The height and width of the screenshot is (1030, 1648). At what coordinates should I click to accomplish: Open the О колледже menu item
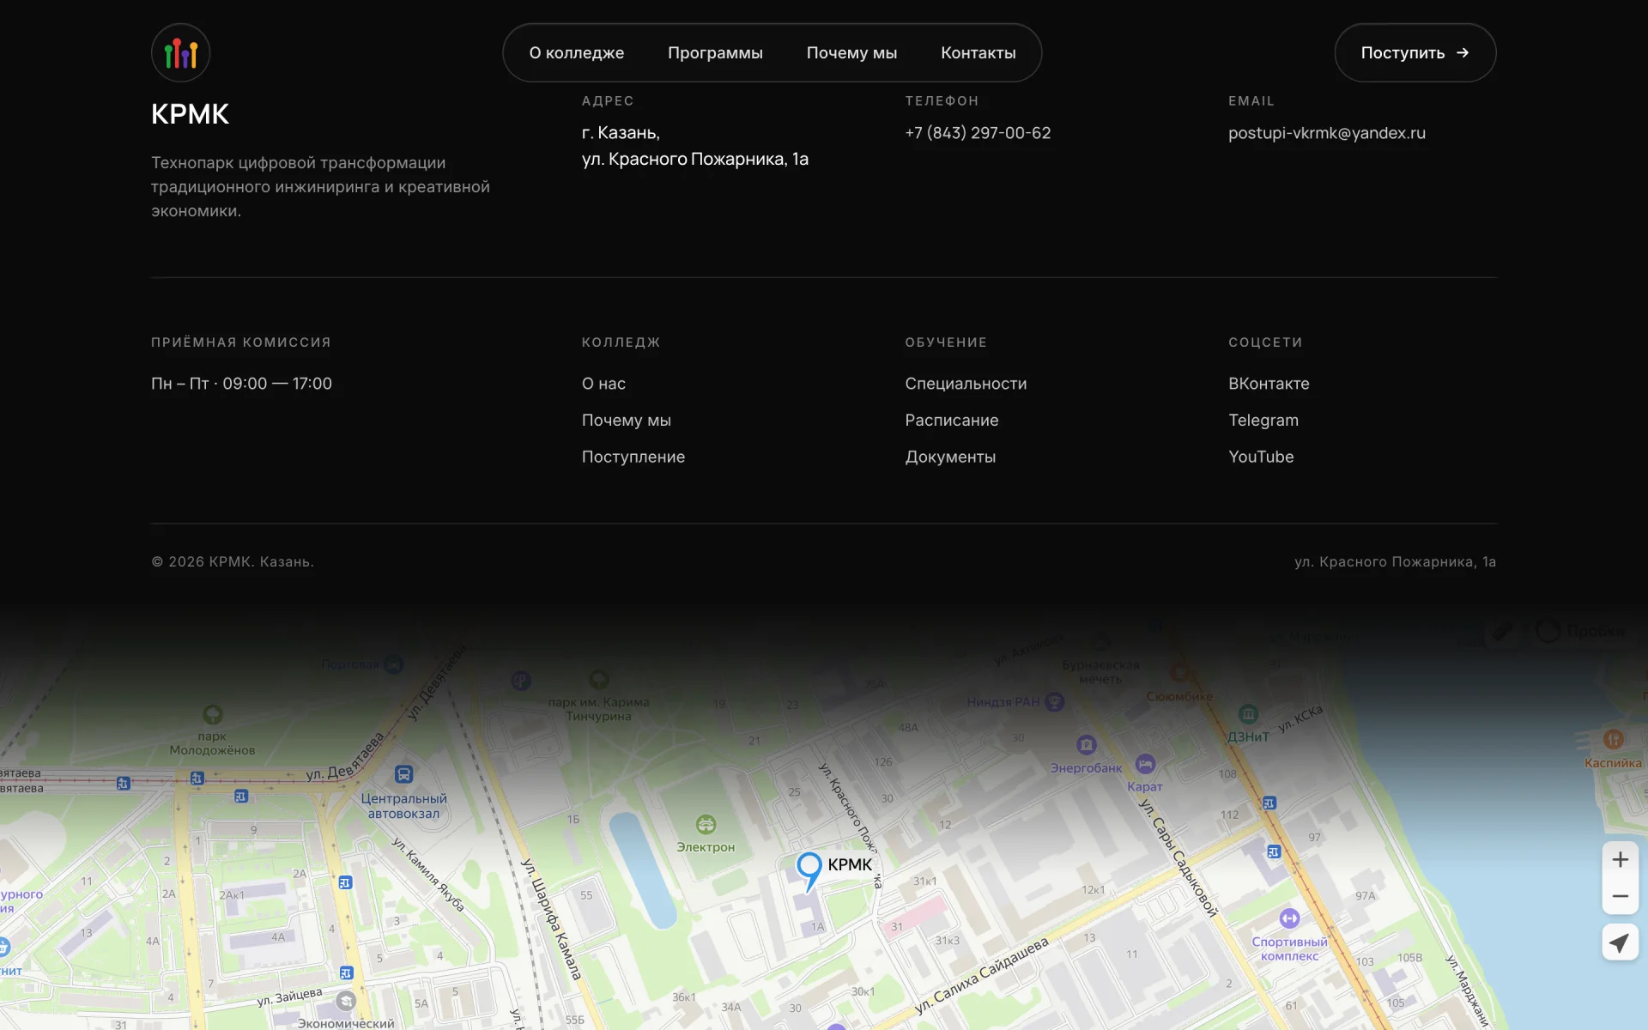pyautogui.click(x=577, y=52)
